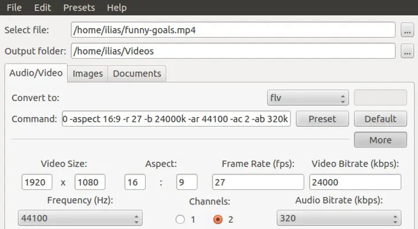
Task: Open the Frequency dropdown showing 44100
Action: point(80,218)
